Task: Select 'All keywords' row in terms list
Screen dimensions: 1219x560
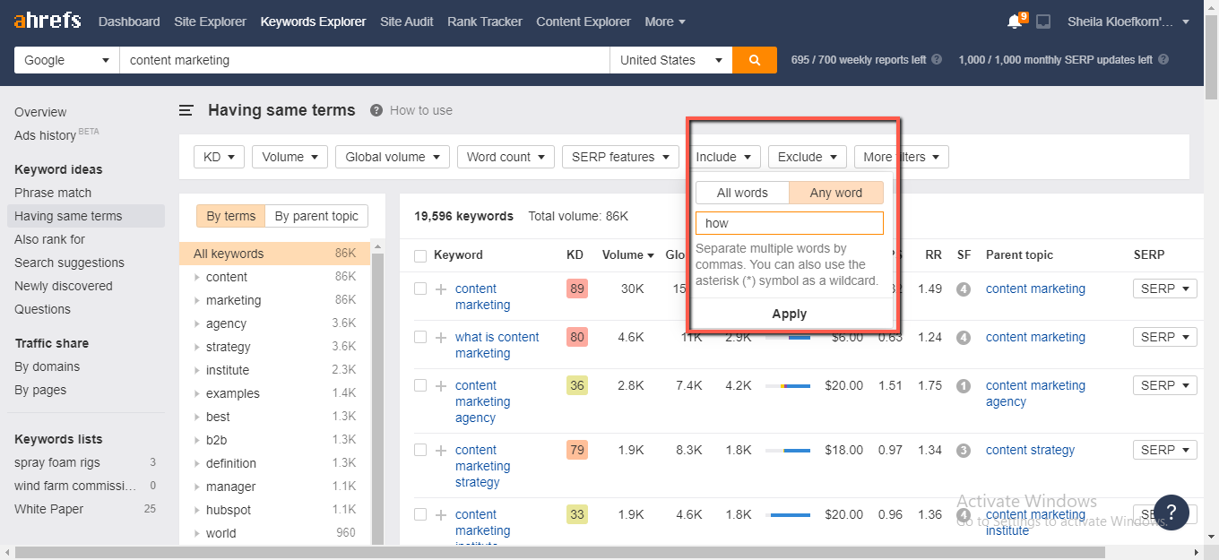Action: coord(275,254)
